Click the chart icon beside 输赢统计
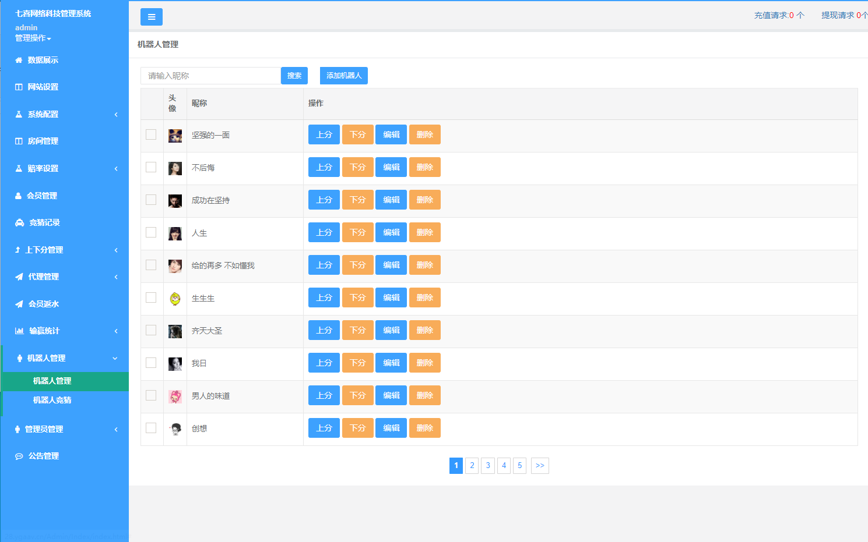The width and height of the screenshot is (868, 542). click(x=19, y=331)
